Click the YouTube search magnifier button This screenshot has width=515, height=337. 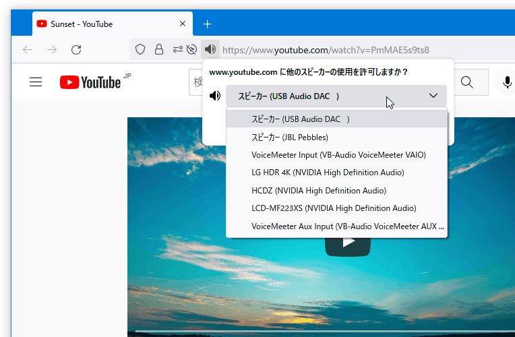click(466, 82)
